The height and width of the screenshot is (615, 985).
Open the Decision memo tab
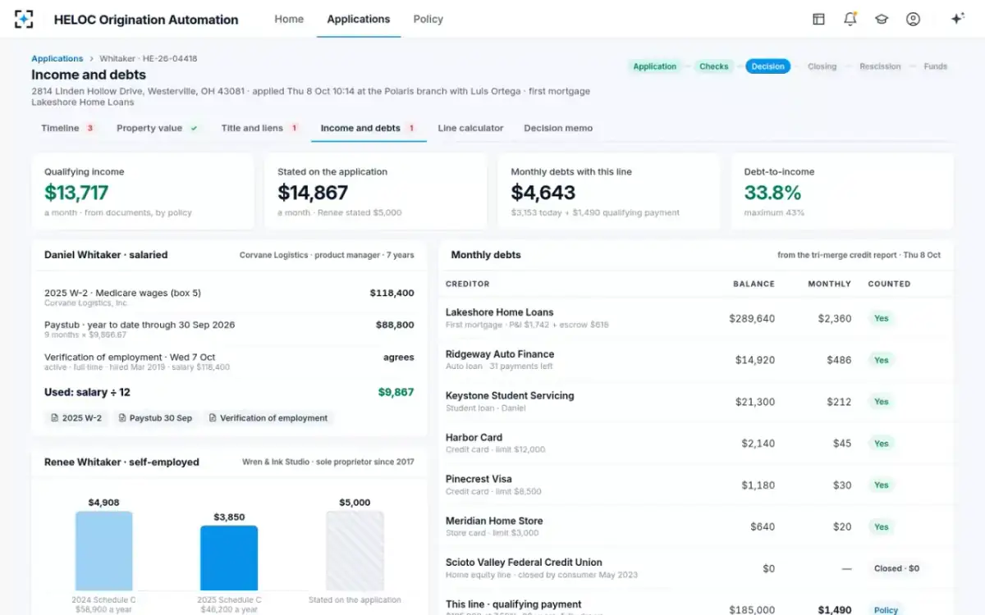coord(558,128)
